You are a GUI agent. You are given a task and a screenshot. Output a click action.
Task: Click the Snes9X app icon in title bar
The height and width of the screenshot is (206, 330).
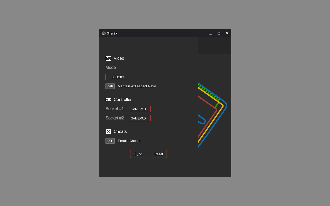[104, 33]
